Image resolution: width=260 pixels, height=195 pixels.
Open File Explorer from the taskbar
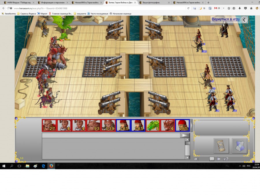(x=27, y=166)
